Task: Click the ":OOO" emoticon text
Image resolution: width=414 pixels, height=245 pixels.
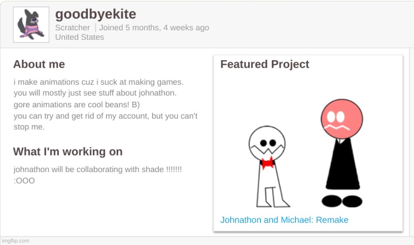Action: click(x=24, y=181)
